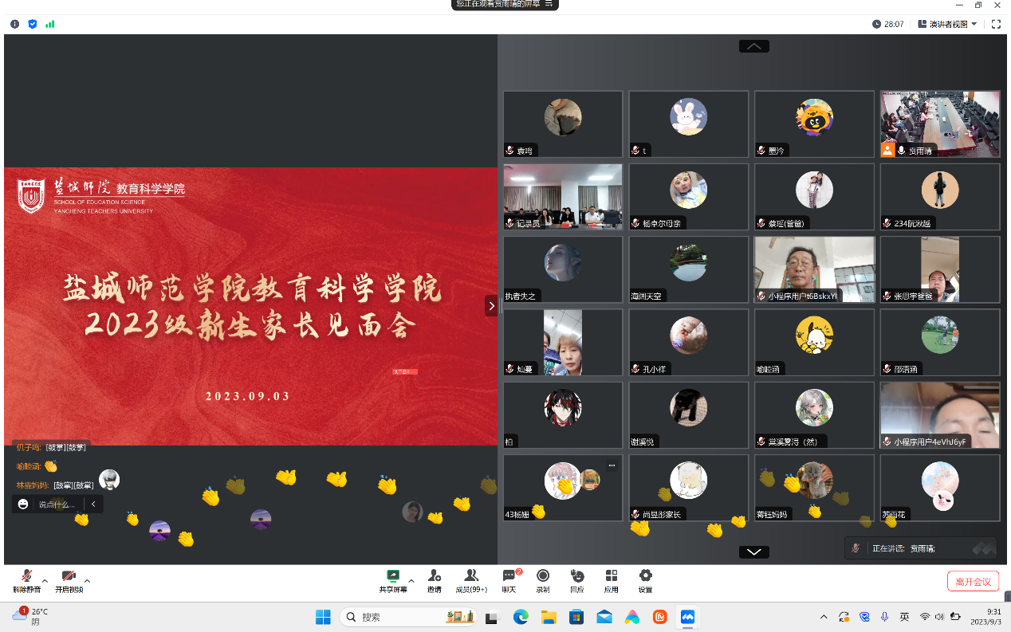Open the chat (聊天) panel
This screenshot has width=1011, height=632.
pyautogui.click(x=509, y=579)
